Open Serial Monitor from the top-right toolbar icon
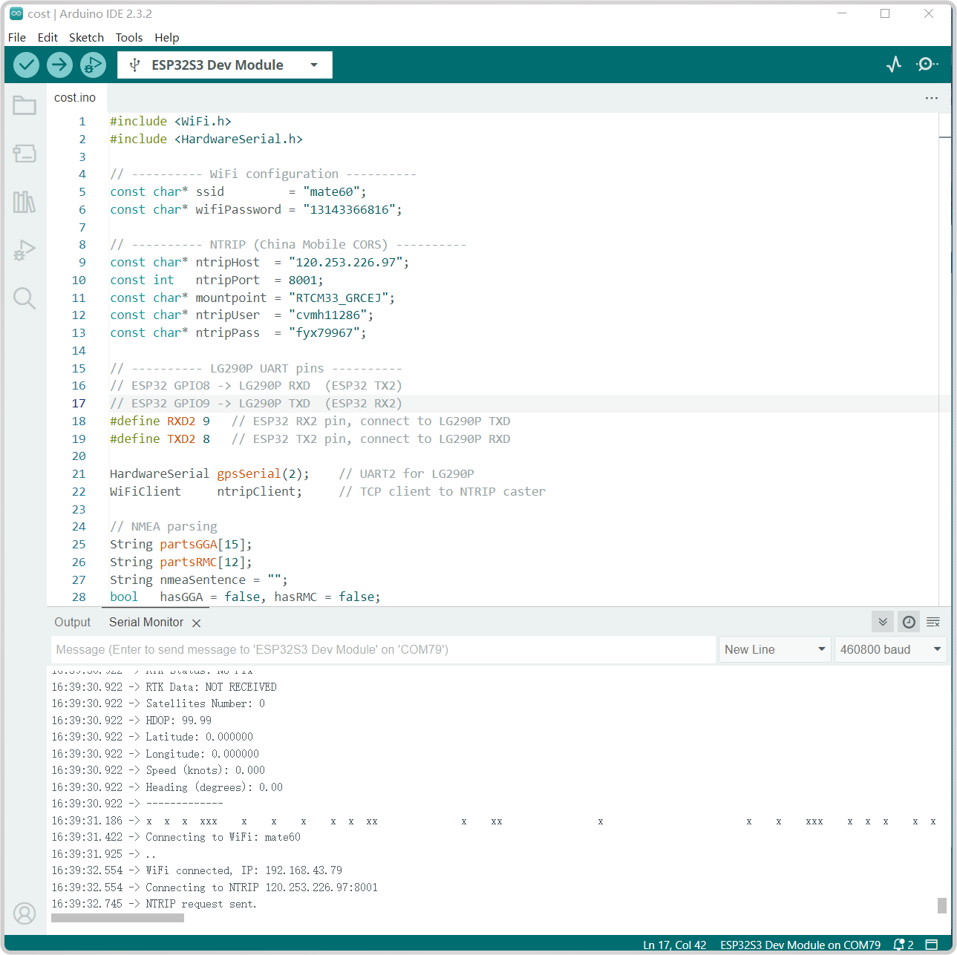 point(927,65)
